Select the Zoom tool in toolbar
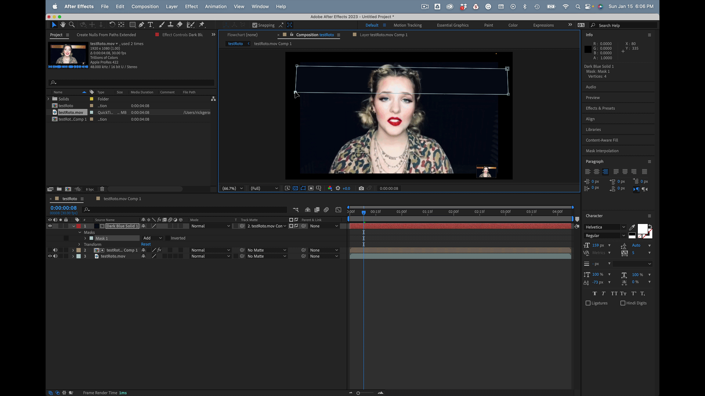This screenshot has width=705, height=396. [x=72, y=25]
